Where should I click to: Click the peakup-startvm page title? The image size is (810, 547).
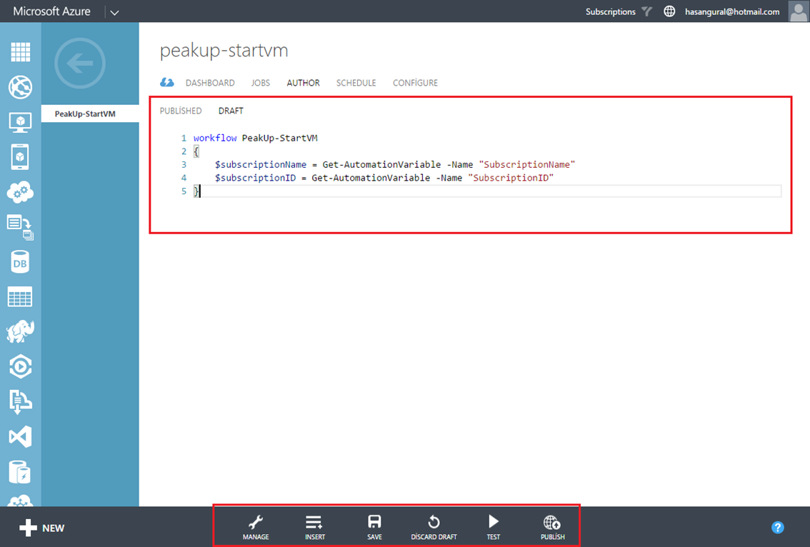click(224, 51)
